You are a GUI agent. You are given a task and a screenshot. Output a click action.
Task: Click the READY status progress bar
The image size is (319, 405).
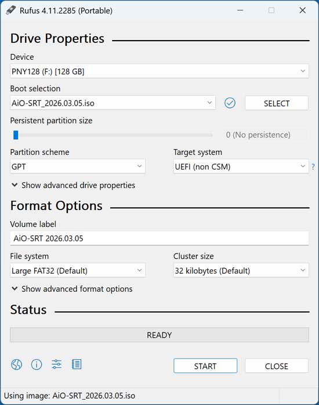(159, 335)
